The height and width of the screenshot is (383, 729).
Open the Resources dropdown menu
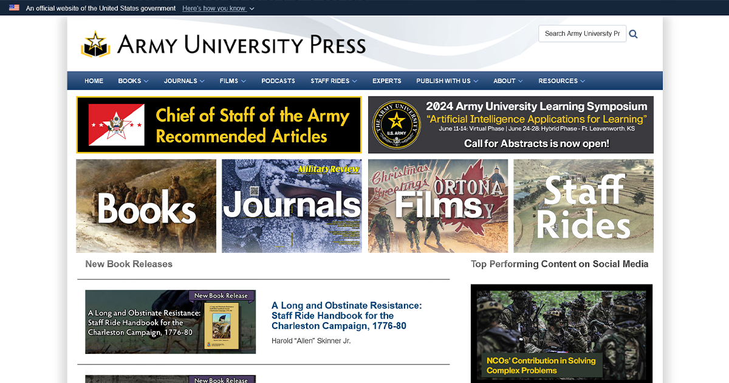point(562,81)
